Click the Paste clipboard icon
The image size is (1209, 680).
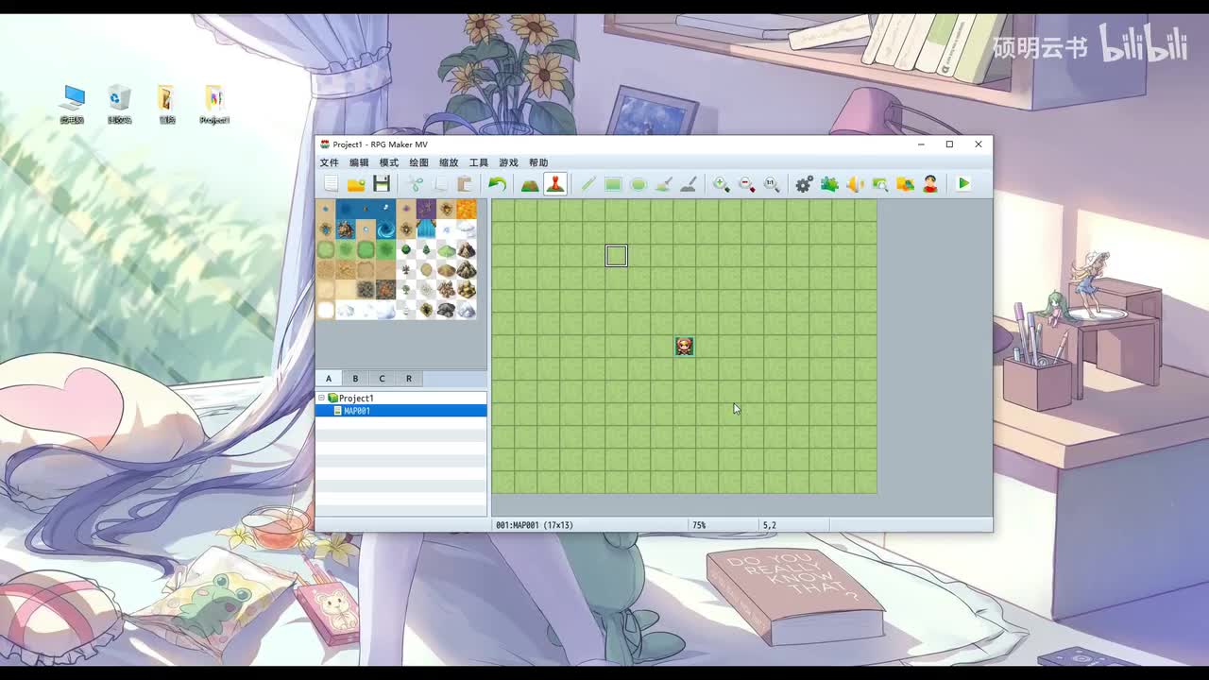(465, 184)
